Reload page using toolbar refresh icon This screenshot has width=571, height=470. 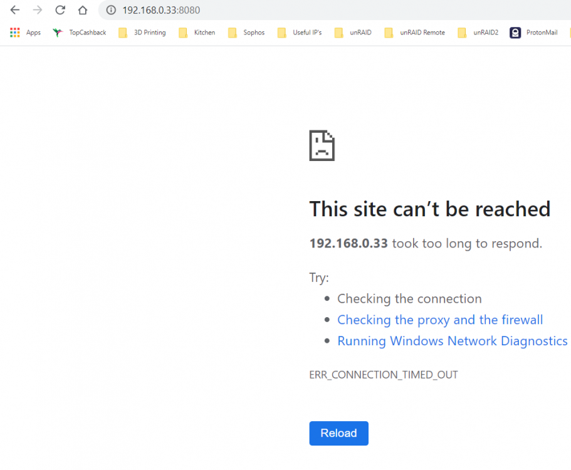pyautogui.click(x=60, y=10)
